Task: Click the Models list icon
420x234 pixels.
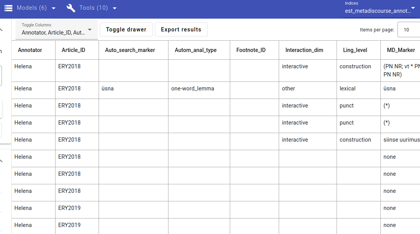Action: tap(9, 8)
